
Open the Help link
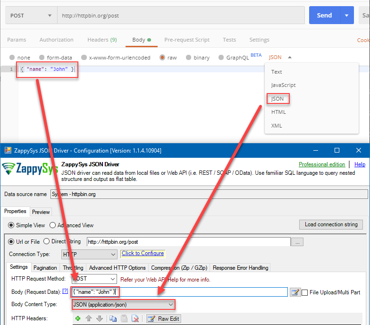click(360, 164)
